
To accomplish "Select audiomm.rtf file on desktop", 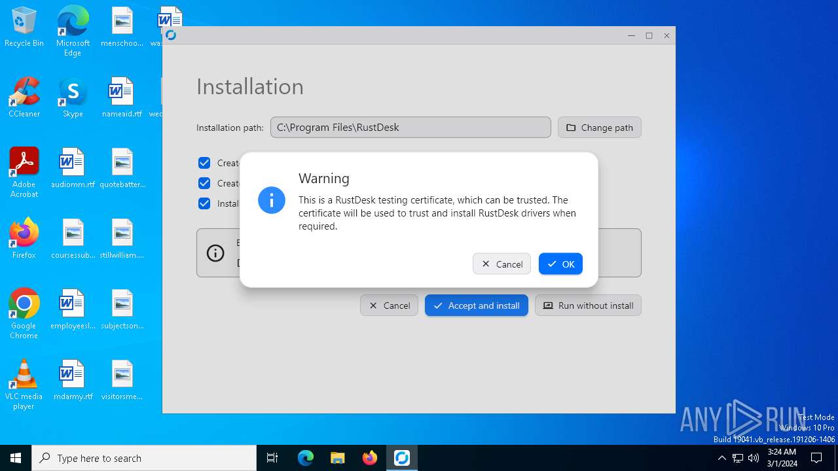I will [73, 169].
